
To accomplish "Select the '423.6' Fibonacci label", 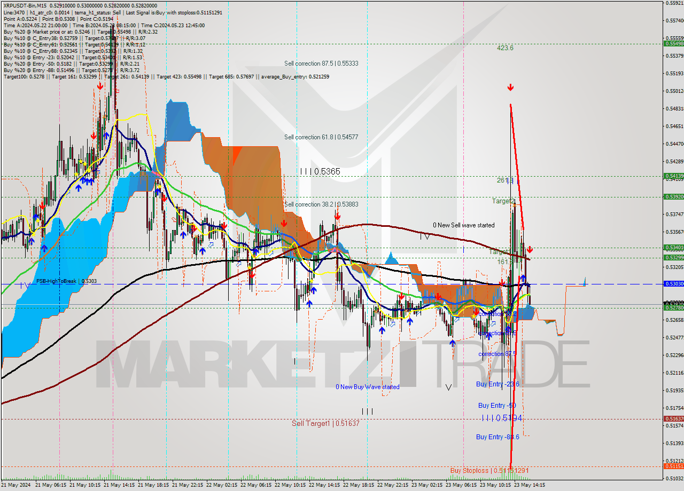I will (x=505, y=47).
